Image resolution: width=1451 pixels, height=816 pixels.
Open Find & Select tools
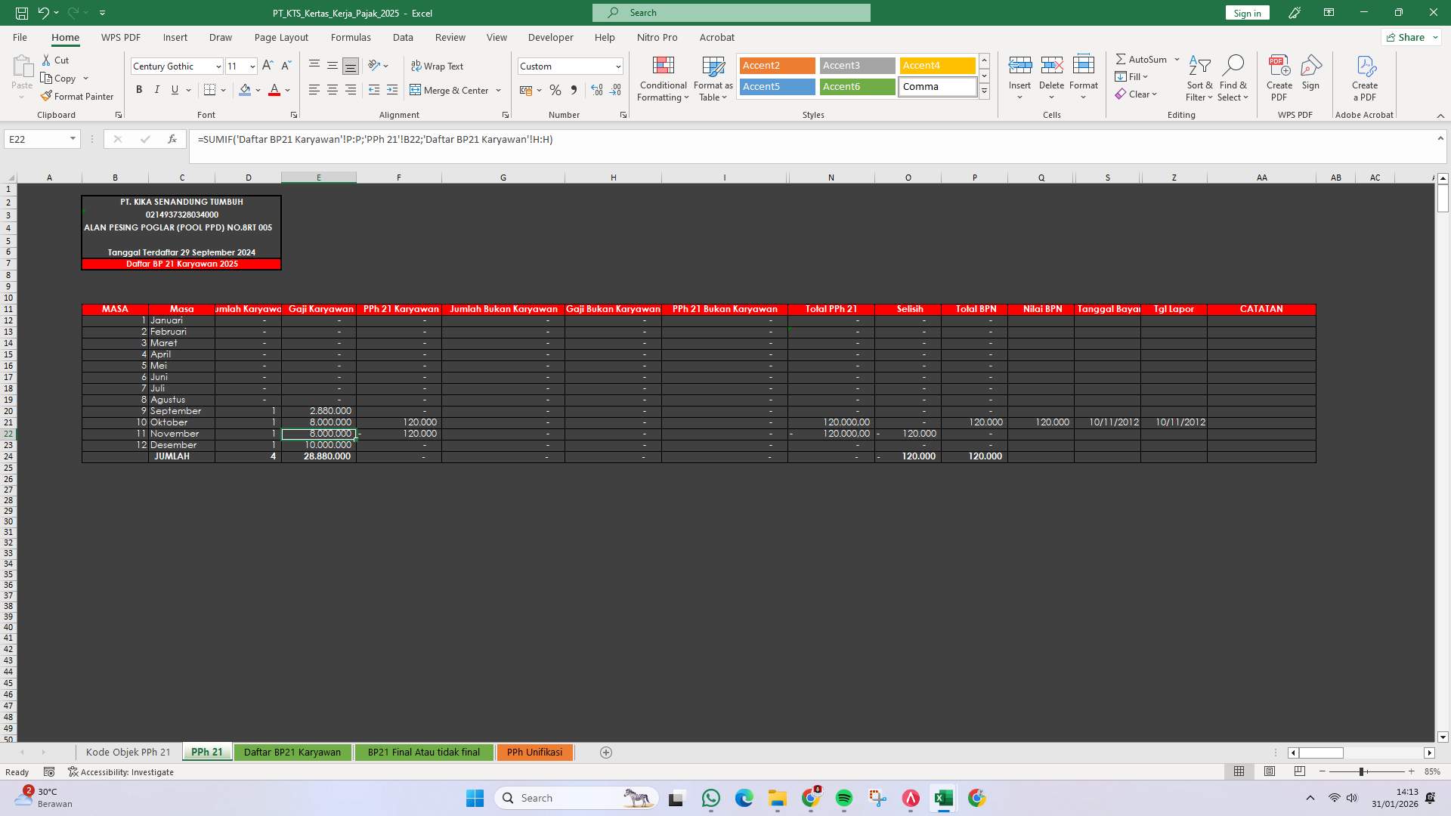[x=1233, y=79]
